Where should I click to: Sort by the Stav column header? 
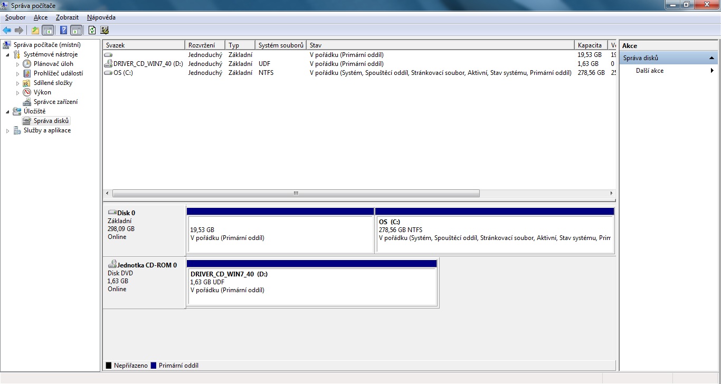440,45
